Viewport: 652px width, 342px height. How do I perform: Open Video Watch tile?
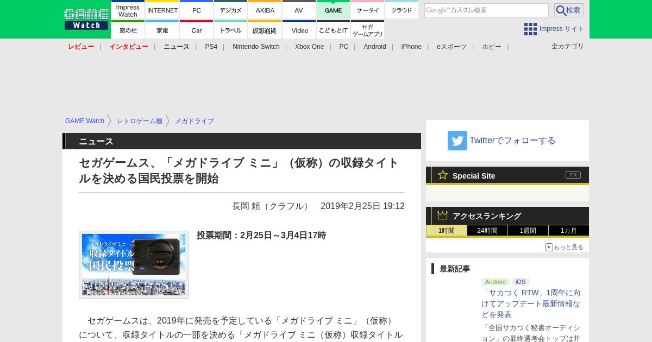[299, 30]
